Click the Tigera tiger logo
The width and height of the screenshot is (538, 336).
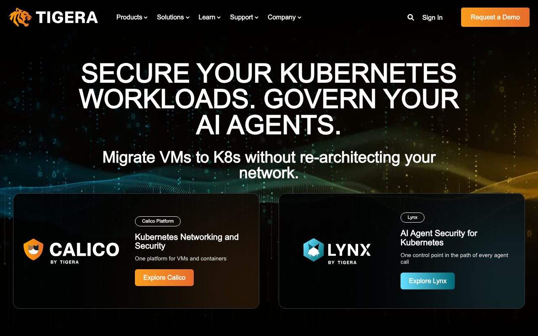53,17
